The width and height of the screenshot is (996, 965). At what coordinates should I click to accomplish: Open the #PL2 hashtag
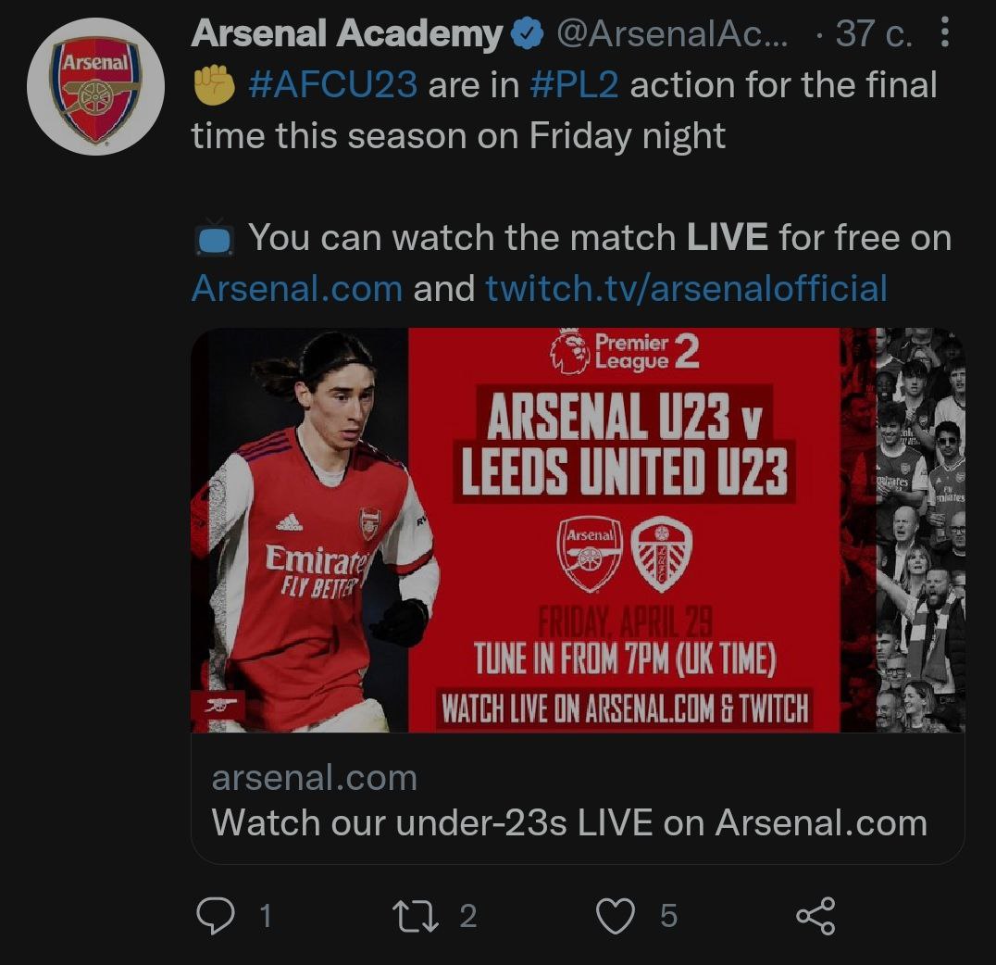coord(574,86)
